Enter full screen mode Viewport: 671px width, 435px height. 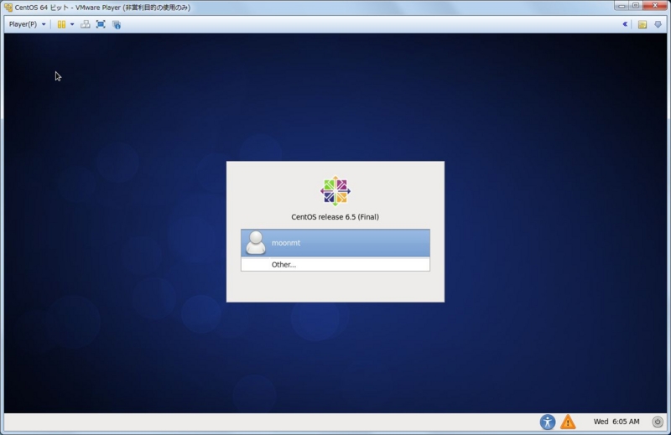(x=101, y=24)
